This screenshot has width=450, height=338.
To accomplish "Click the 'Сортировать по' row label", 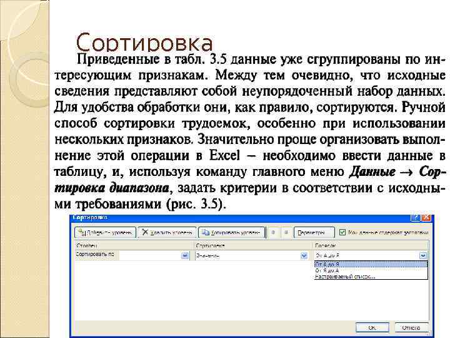I will pyautogui.click(x=95, y=254).
